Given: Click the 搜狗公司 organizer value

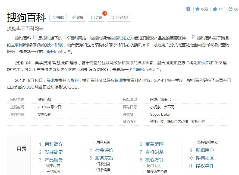Looking at the screenshot, I should pos(45,115).
